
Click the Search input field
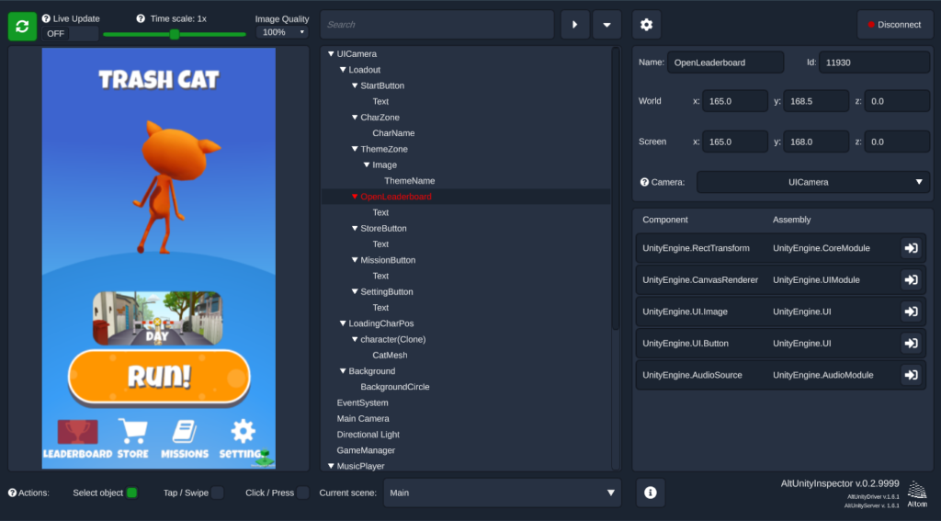click(x=436, y=25)
